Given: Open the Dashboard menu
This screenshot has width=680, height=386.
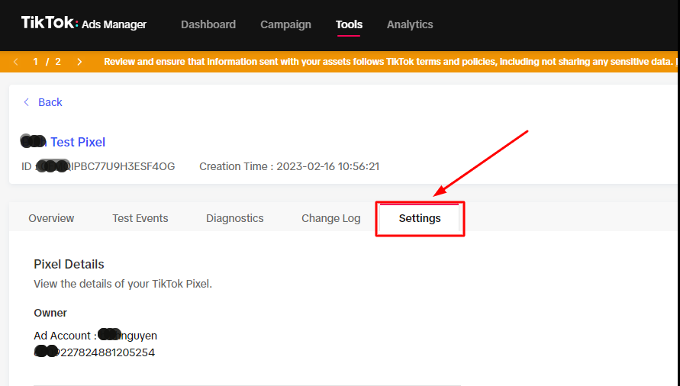Looking at the screenshot, I should (208, 24).
